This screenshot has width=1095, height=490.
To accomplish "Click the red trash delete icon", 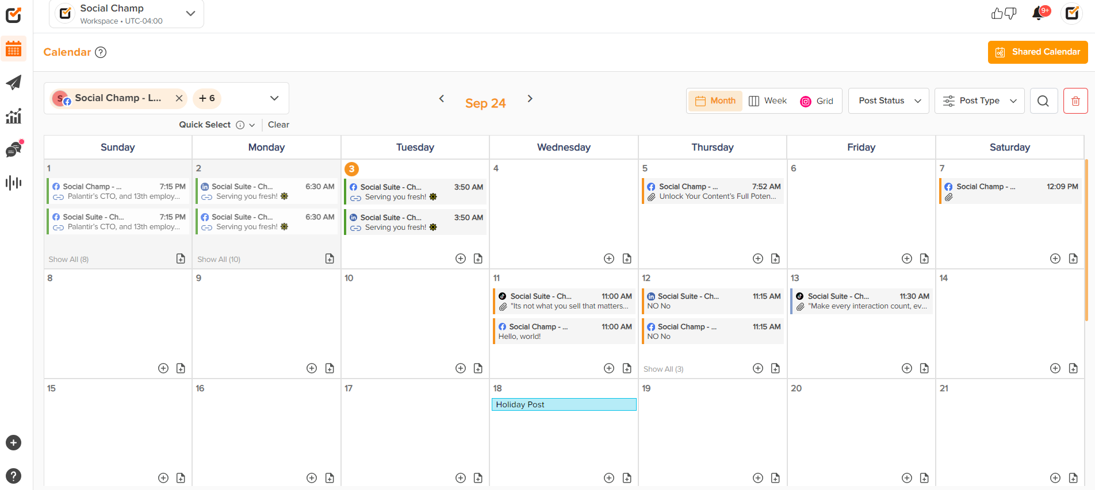I will pyautogui.click(x=1075, y=101).
